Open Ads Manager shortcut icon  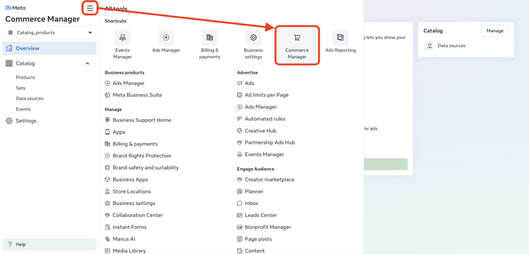(166, 38)
